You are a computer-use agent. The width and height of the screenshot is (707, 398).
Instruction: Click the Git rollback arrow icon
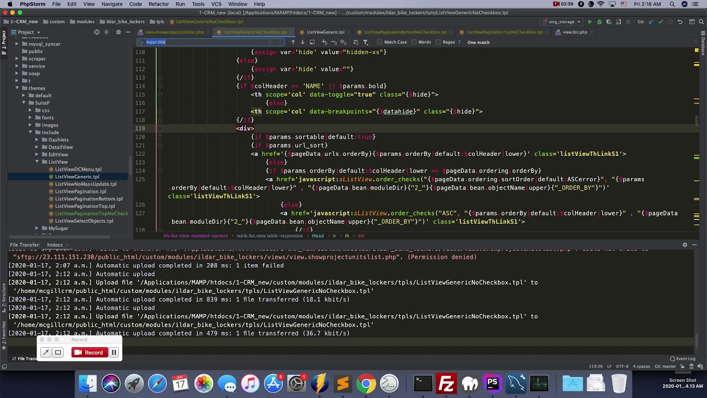[680, 22]
